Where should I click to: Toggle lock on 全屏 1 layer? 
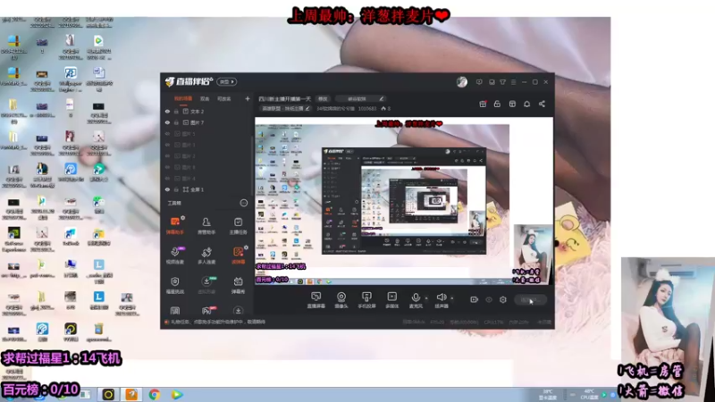pyautogui.click(x=176, y=189)
